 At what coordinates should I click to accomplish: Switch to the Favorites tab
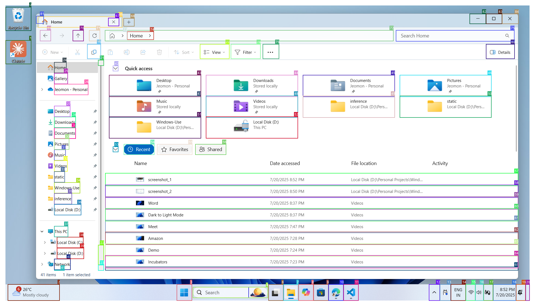175,149
